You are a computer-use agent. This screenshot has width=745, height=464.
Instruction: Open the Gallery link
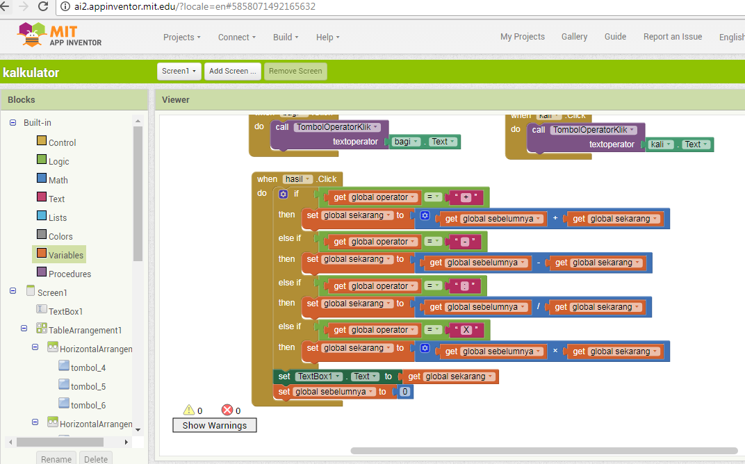tap(575, 37)
